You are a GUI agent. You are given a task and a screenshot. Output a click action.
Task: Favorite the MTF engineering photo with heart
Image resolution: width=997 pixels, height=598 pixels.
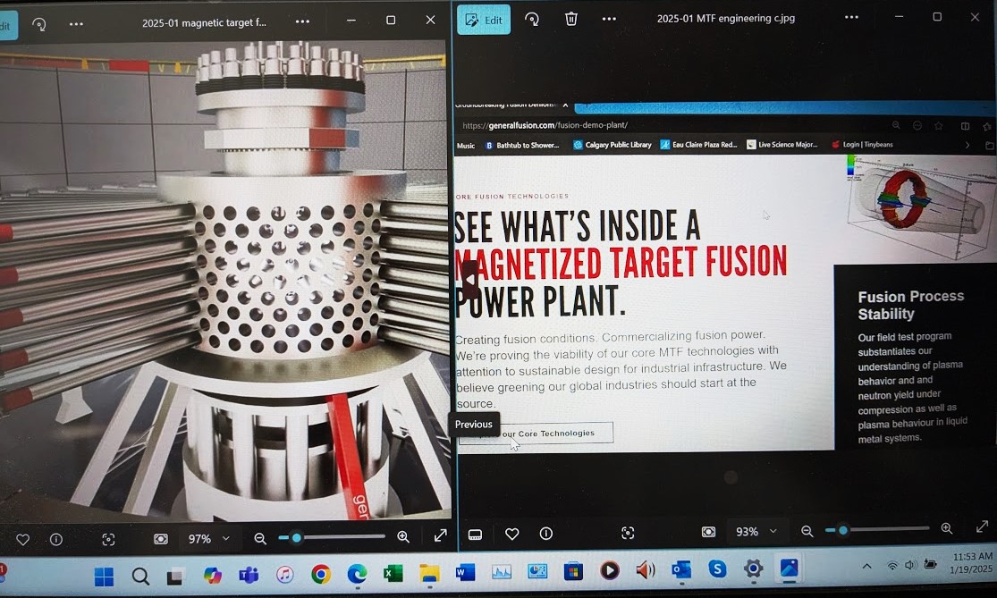coord(511,534)
